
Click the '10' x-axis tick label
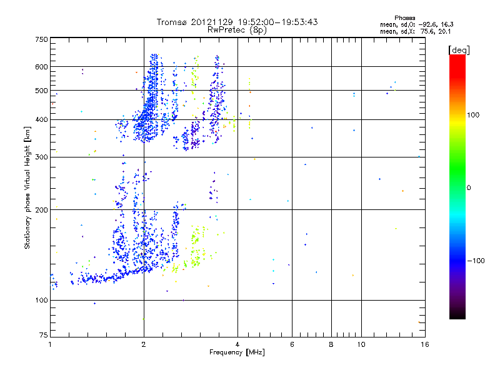361,344
